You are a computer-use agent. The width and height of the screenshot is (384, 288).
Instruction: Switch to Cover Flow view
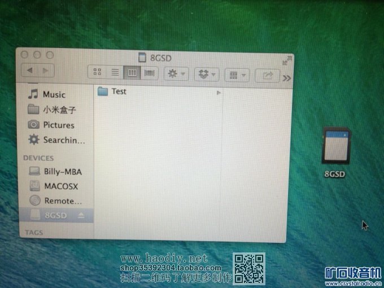150,73
